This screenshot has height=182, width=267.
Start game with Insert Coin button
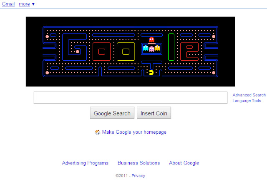click(x=154, y=113)
